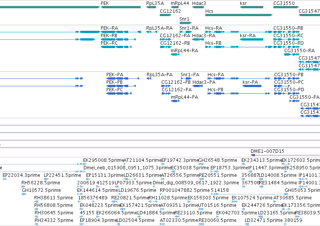
Task: Click the Hcs-PB protein label
Action: tap(215, 90)
